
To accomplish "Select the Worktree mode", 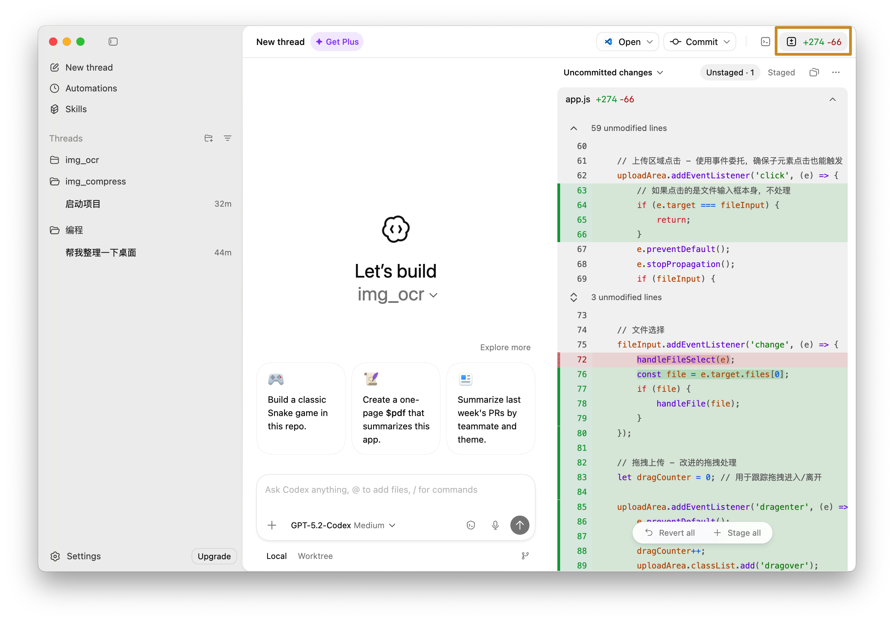I will pyautogui.click(x=315, y=556).
